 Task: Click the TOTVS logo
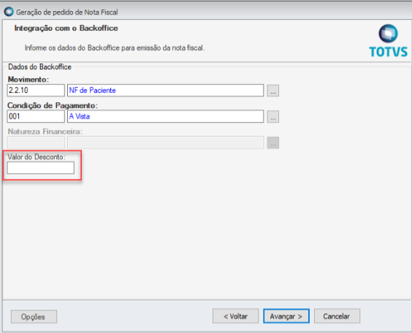click(x=388, y=41)
